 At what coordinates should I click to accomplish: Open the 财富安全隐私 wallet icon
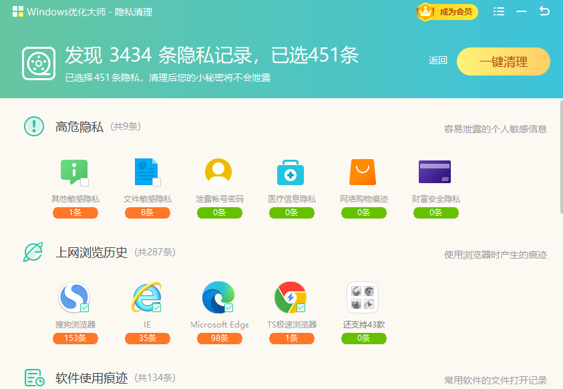tap(435, 172)
